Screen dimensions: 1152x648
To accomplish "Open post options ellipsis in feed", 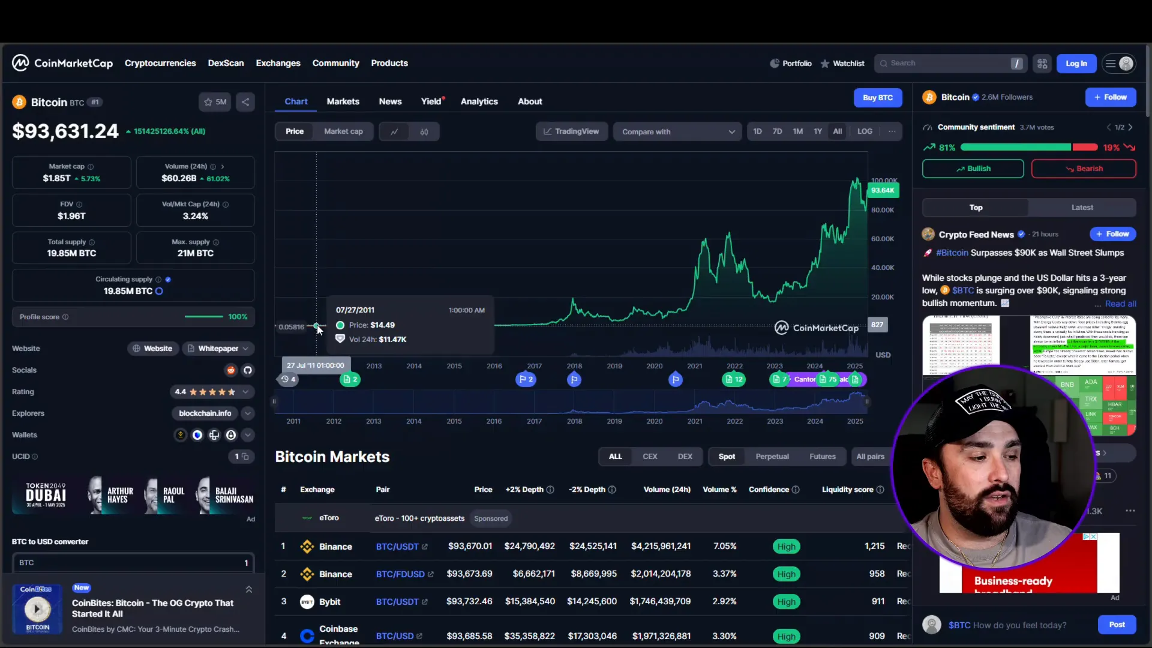I will 1130,511.
